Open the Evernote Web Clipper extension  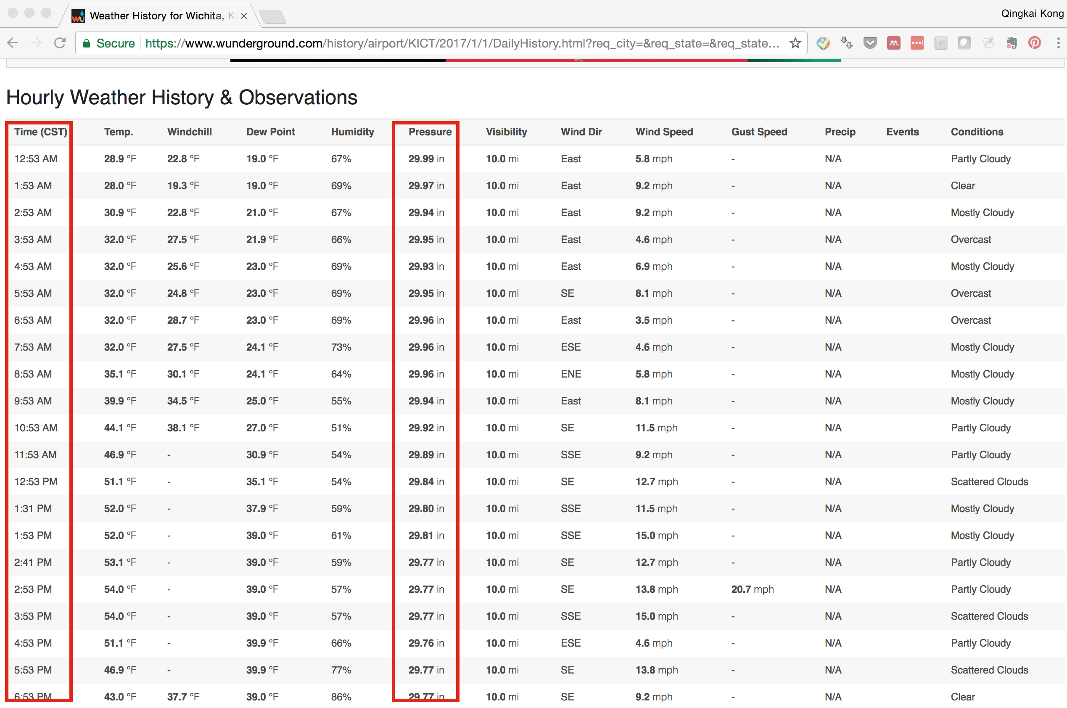(1011, 43)
